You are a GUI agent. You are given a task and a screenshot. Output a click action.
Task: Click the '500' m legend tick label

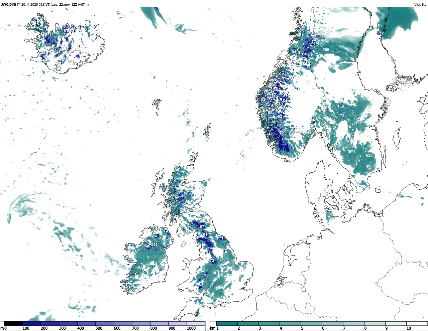click(x=99, y=328)
